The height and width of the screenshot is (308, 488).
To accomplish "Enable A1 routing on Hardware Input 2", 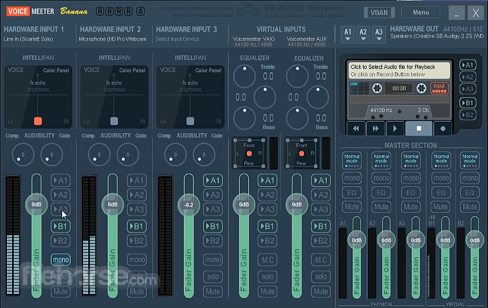I will pos(136,181).
